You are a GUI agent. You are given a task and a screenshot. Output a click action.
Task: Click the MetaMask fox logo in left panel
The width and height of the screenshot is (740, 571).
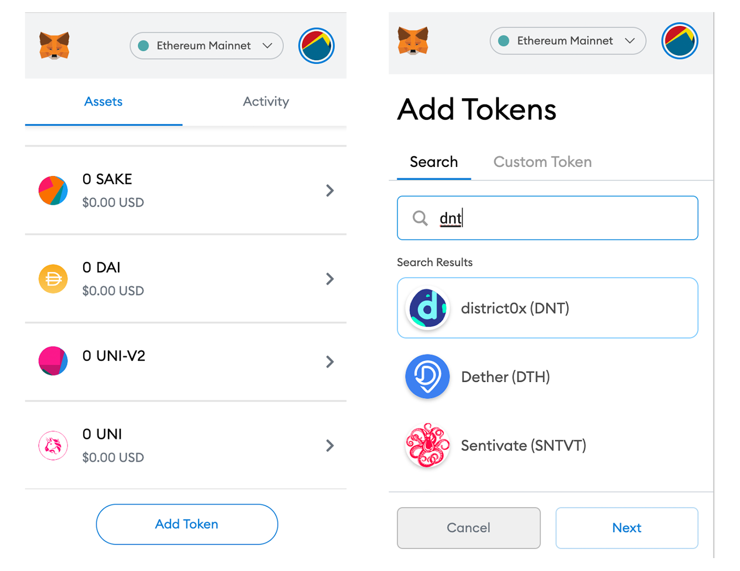point(55,45)
